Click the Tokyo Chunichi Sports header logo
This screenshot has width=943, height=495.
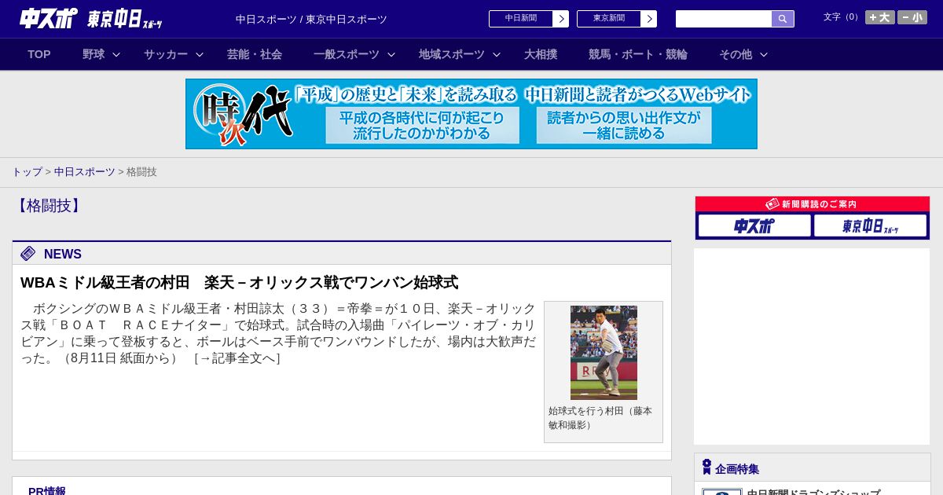pos(124,19)
